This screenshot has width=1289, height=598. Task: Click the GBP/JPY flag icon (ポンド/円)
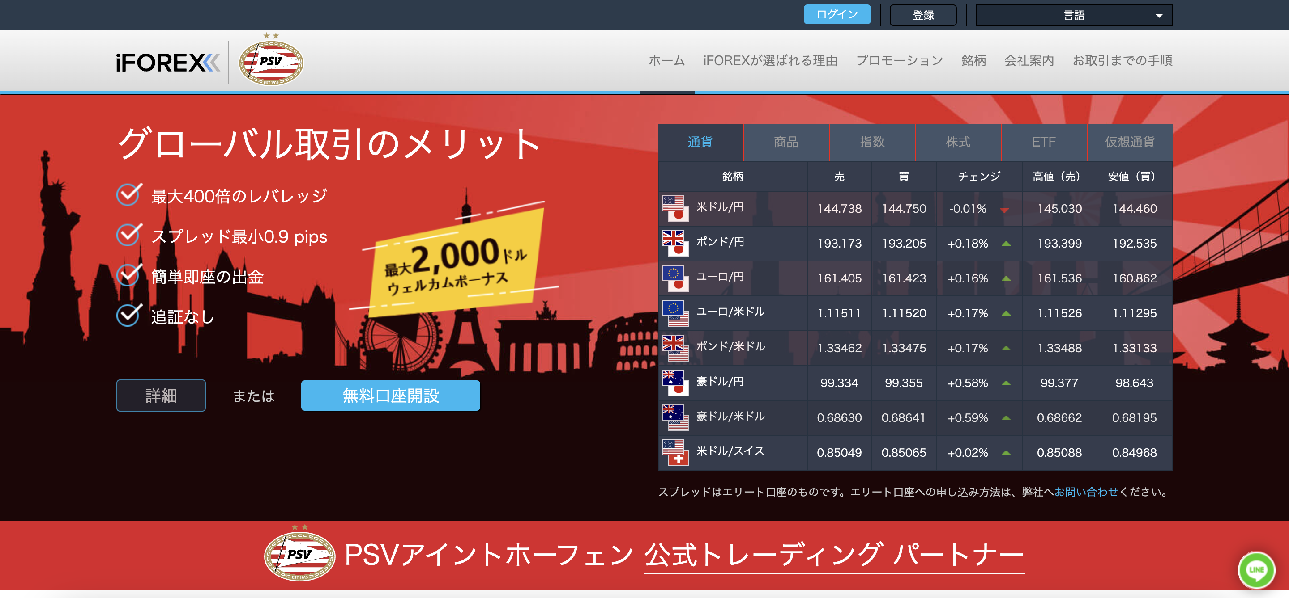675,244
